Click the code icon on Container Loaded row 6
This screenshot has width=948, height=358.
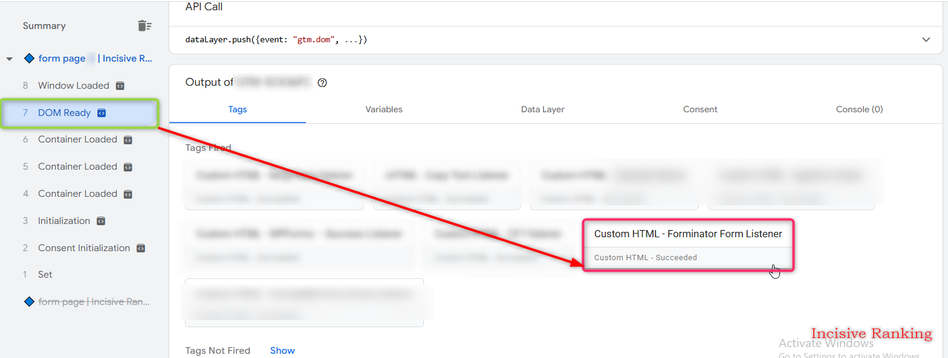[128, 140]
